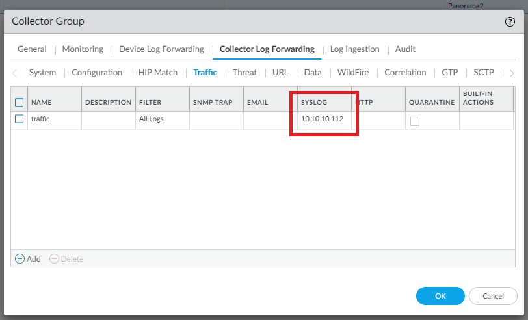Click the Delete minus icon
This screenshot has width=528, height=320.
coord(54,258)
